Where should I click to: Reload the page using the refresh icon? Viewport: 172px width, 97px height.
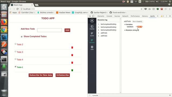tap(17, 9)
